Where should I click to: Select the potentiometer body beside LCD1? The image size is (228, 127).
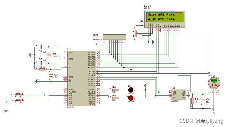[x=136, y=33]
